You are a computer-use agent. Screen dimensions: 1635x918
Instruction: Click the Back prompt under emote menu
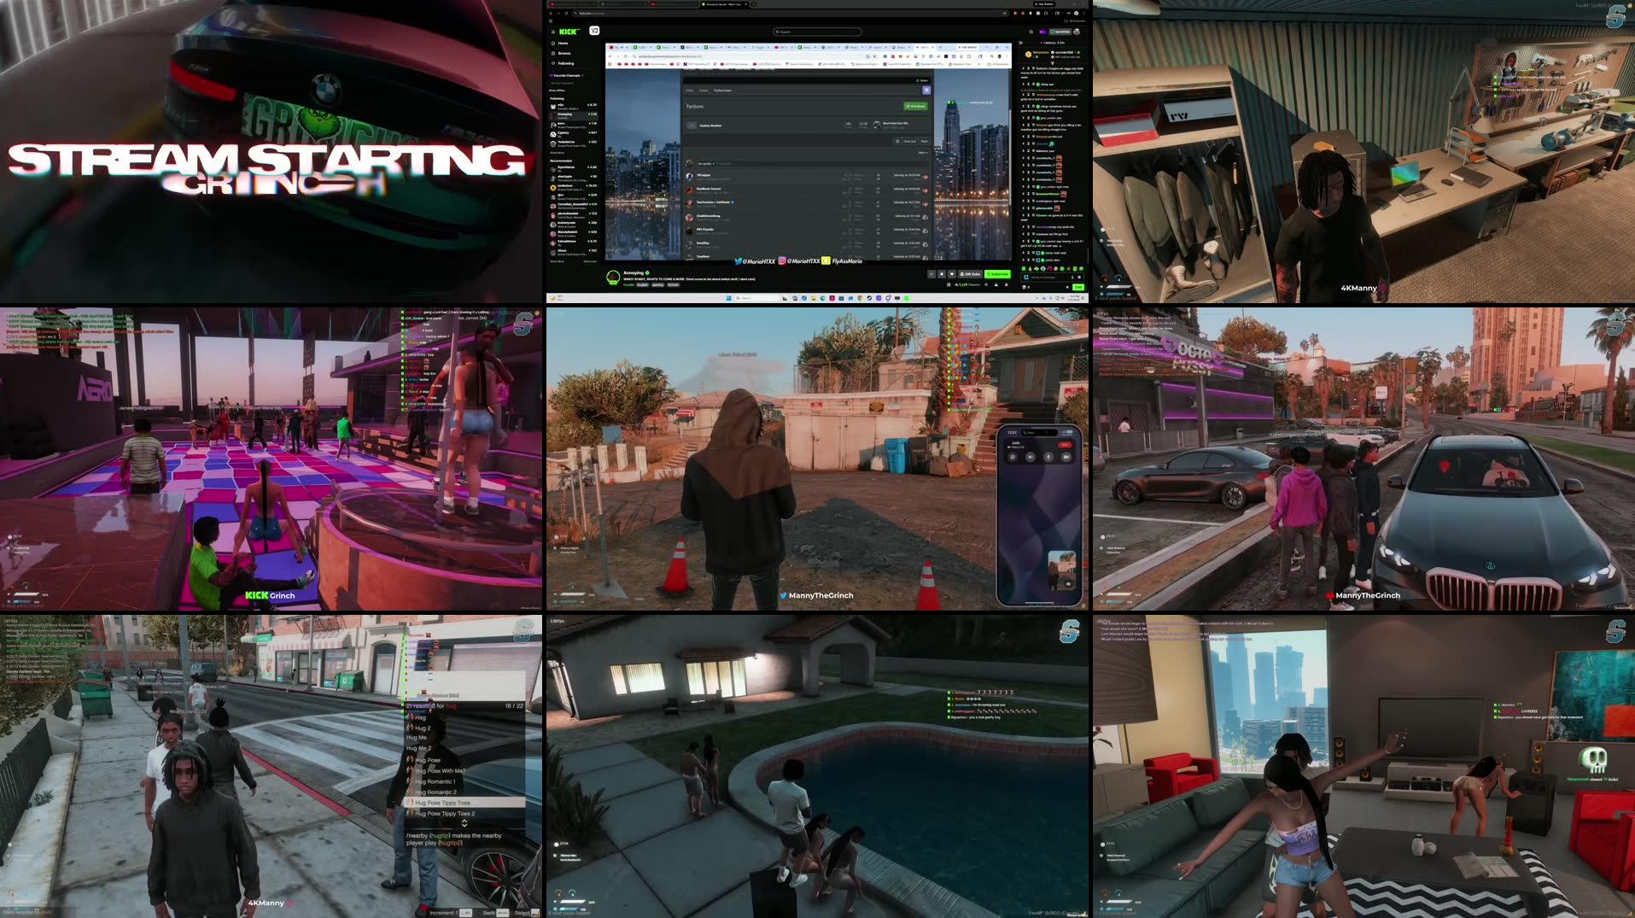tap(495, 912)
